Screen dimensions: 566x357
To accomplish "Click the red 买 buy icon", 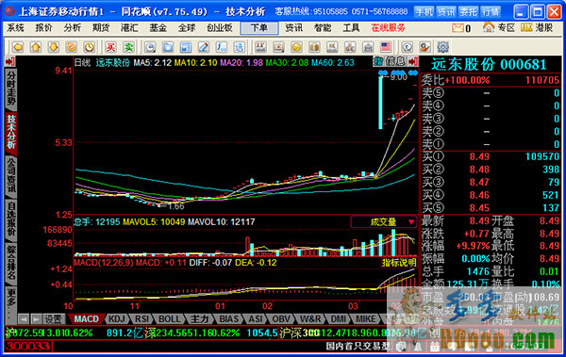I will coord(110,47).
